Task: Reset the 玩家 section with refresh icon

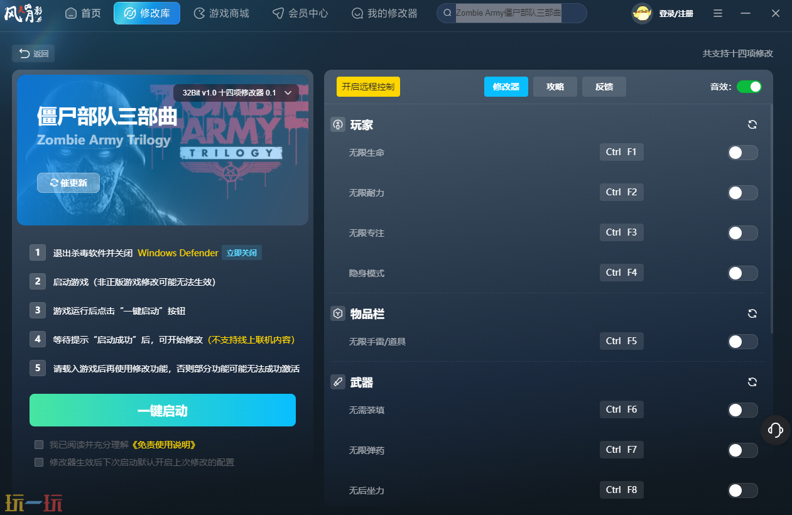Action: point(752,124)
